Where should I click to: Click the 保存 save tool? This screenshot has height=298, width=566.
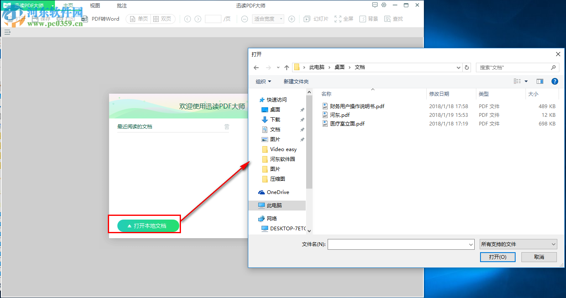(41, 19)
